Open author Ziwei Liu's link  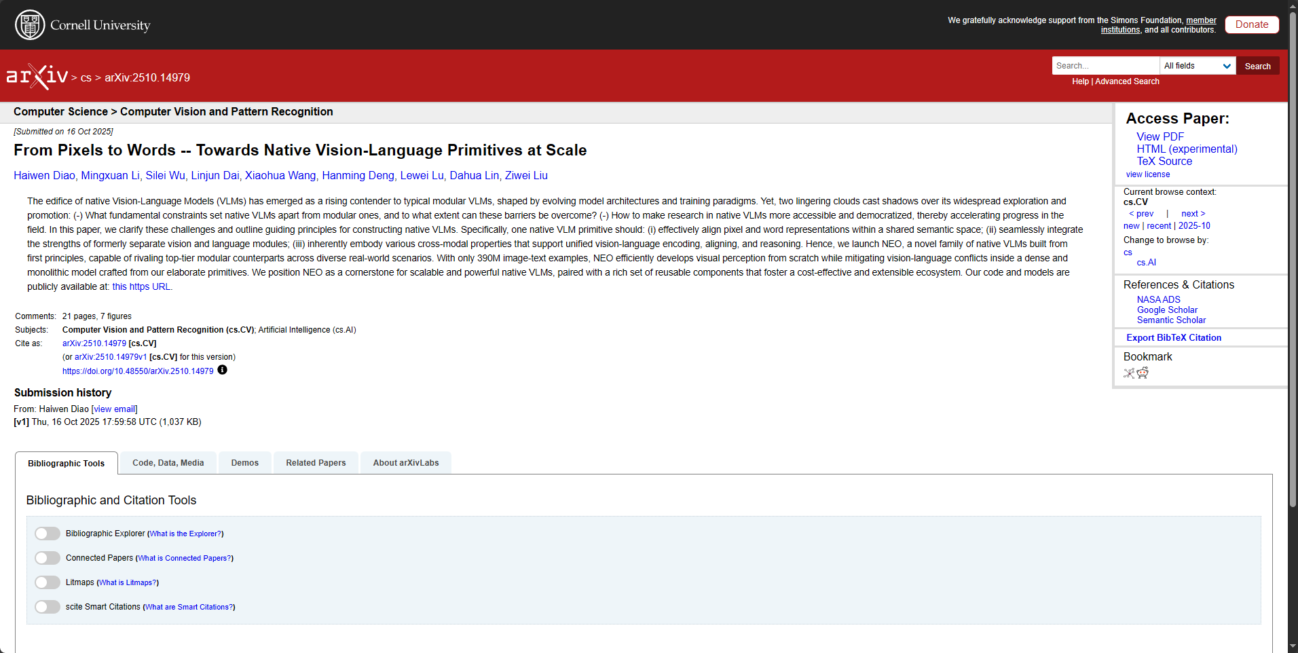click(x=526, y=175)
